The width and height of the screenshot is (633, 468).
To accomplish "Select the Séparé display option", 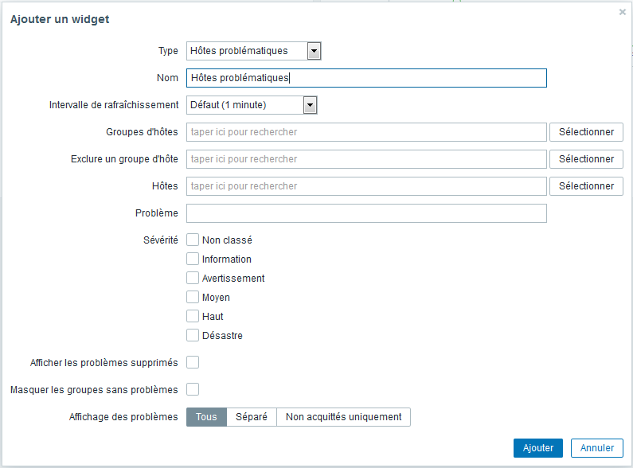I will 252,417.
